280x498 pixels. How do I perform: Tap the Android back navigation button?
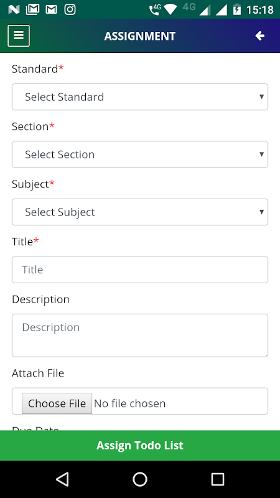[x=62, y=479]
